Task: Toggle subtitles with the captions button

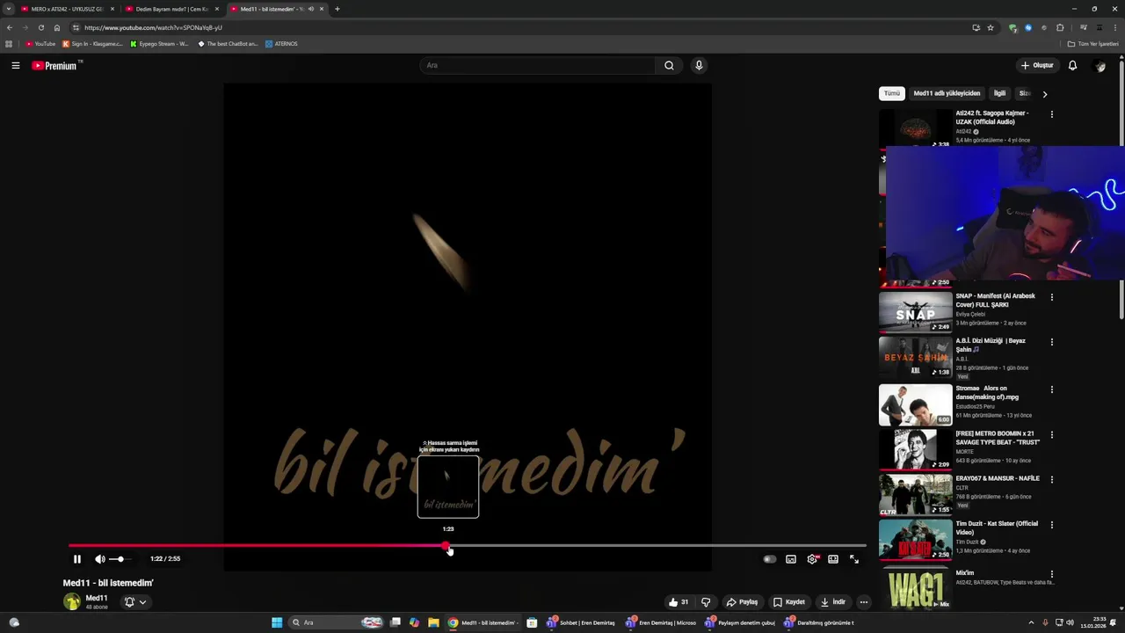Action: [791, 559]
